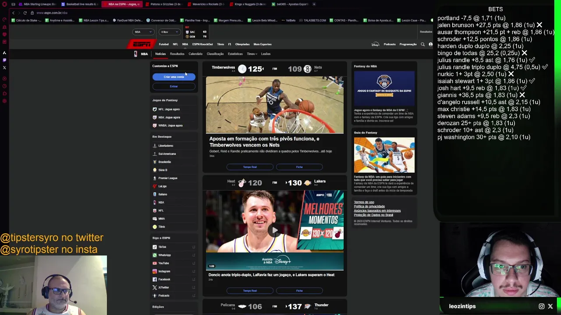
Task: Open the Política de privacidade link
Action: [369, 206]
